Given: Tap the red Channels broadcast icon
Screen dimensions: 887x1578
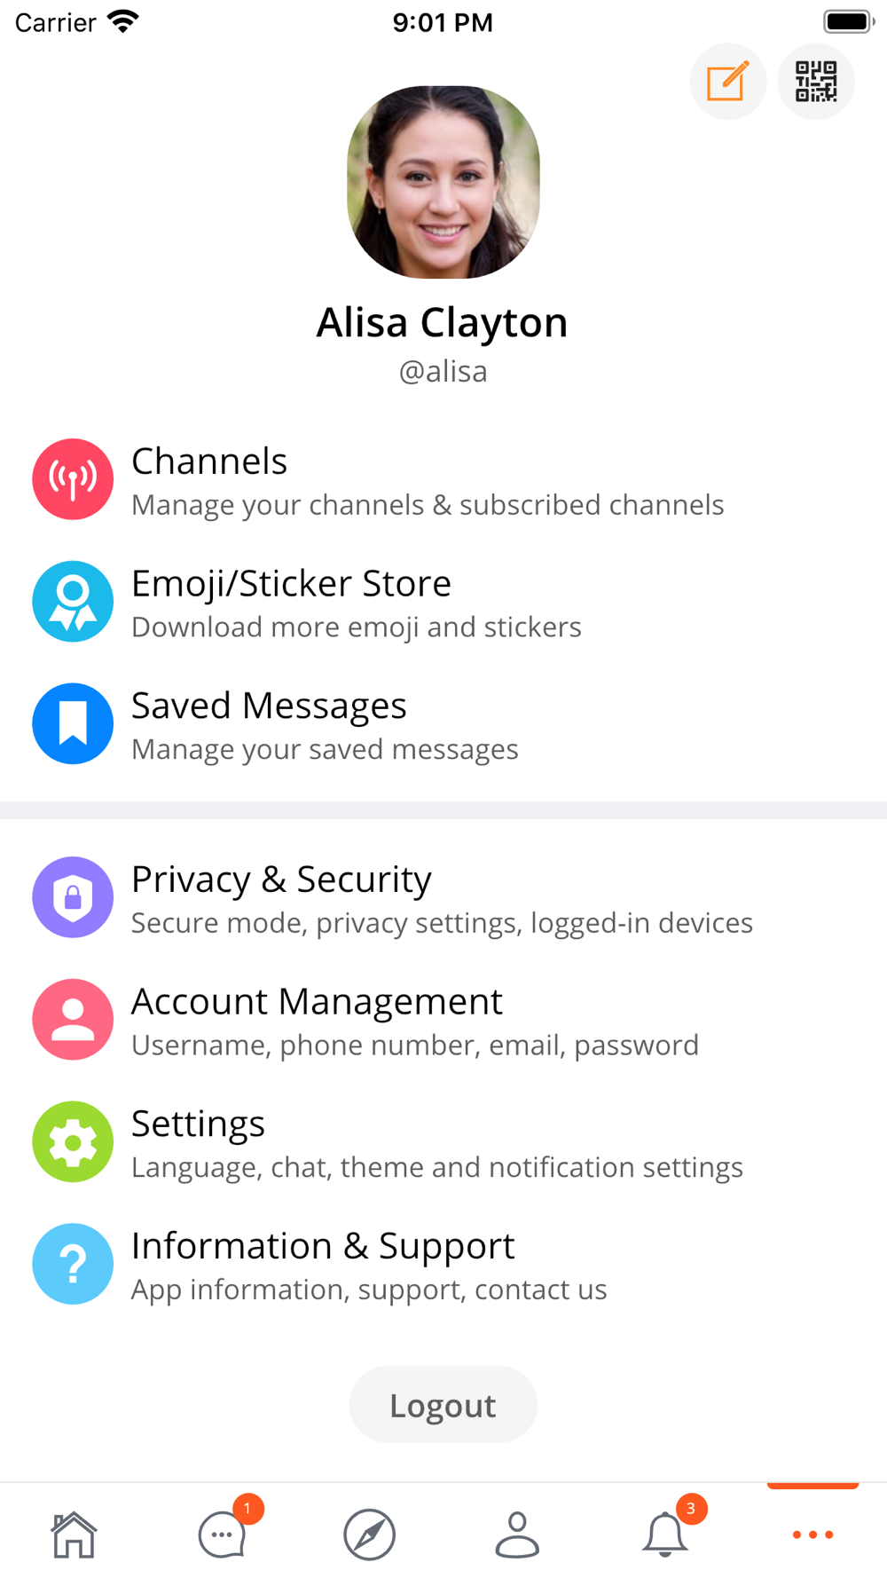Looking at the screenshot, I should coord(73,479).
